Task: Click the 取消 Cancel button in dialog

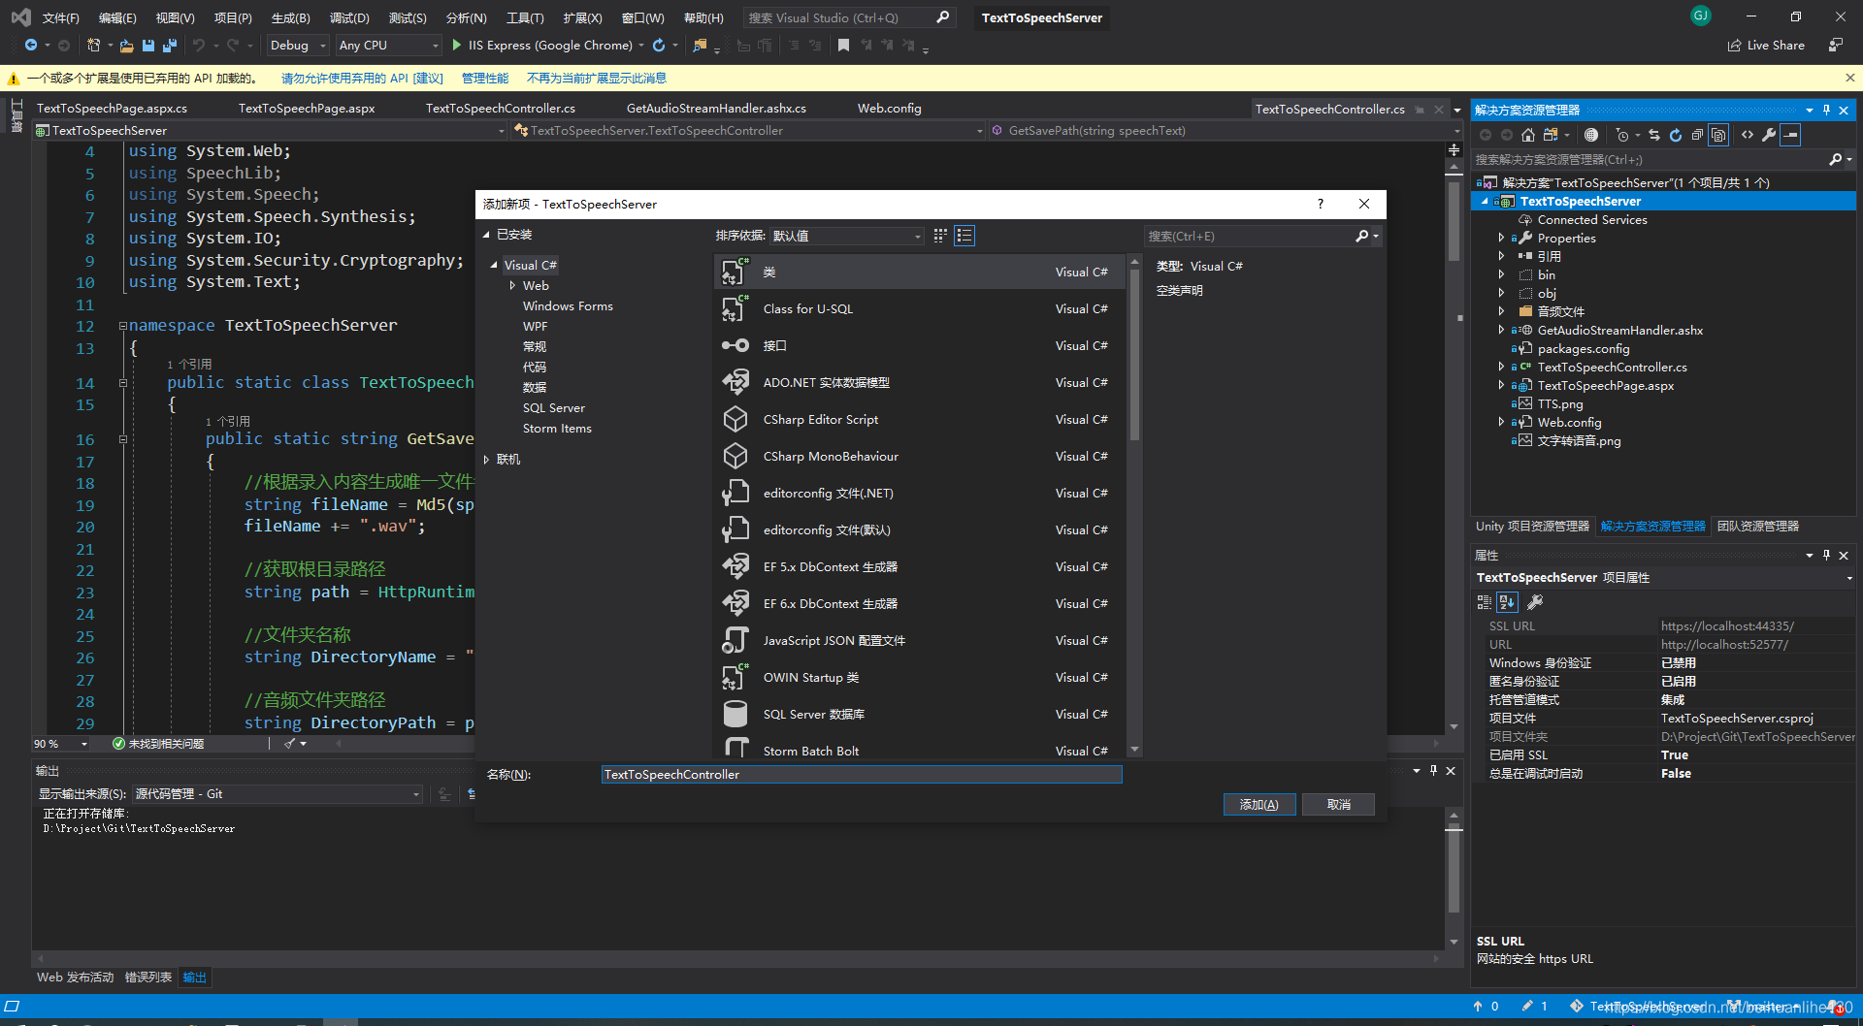Action: [x=1338, y=804]
